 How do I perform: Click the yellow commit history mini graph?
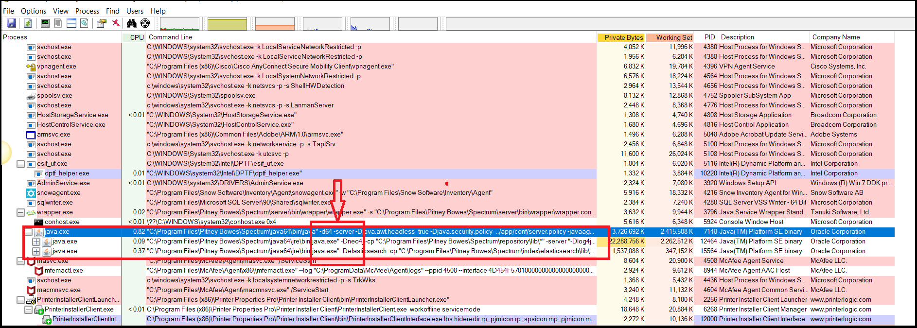[x=227, y=23]
